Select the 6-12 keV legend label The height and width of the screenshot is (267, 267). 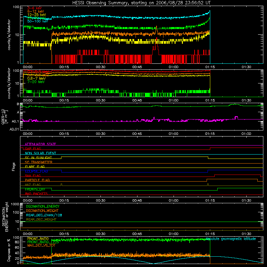click(35, 11)
